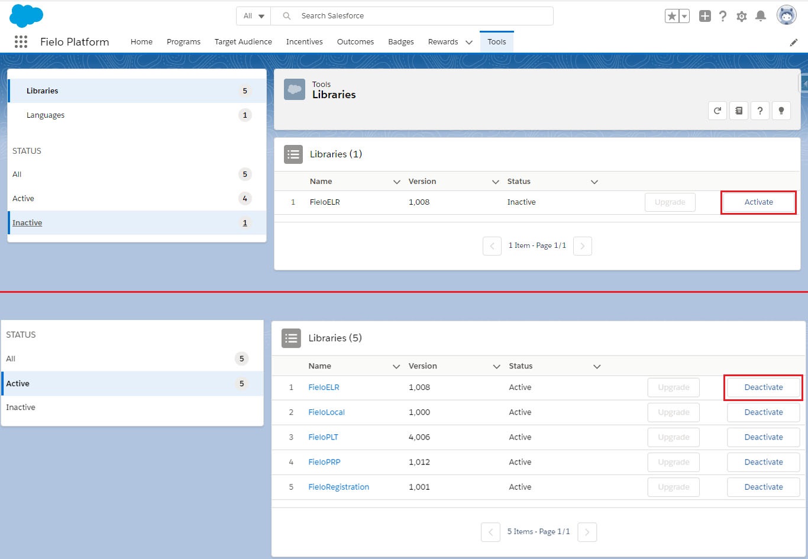Click the help question mark in Tools header
Viewport: 808px width, 559px height.
tap(760, 111)
